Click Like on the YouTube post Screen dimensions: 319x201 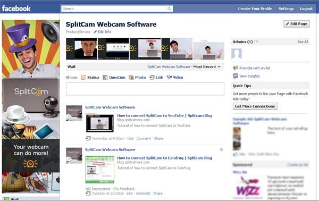click(x=130, y=138)
